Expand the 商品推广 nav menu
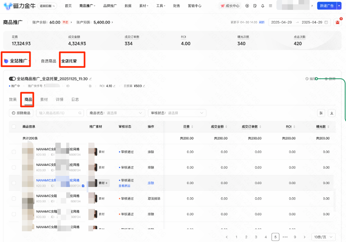 [87, 6]
